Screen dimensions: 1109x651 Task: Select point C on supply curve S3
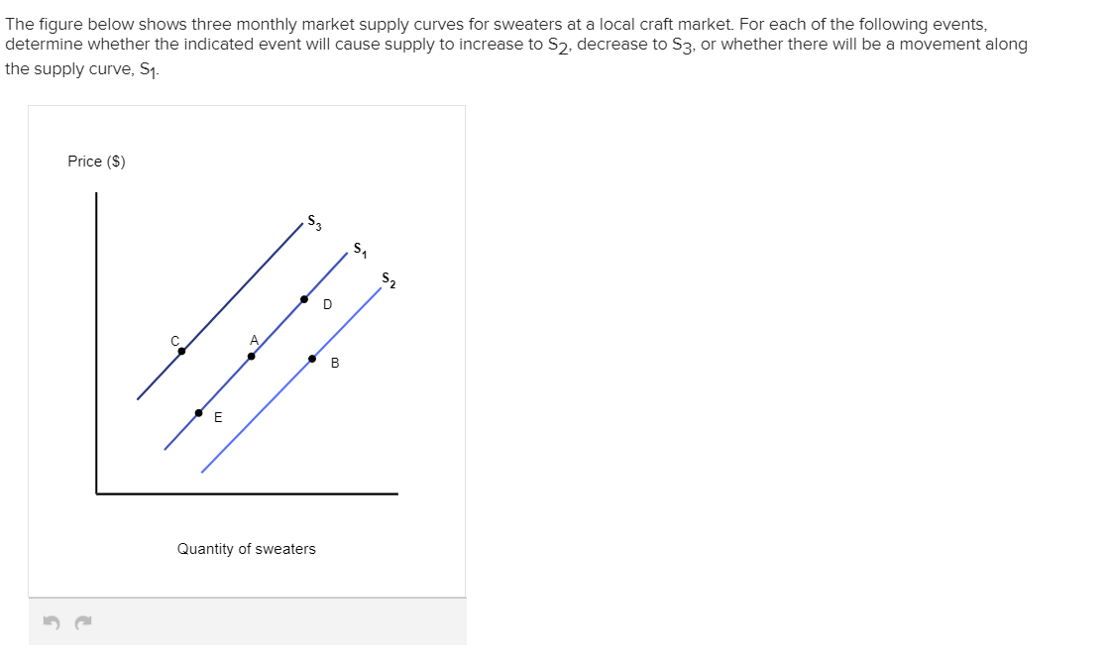pyautogui.click(x=181, y=349)
